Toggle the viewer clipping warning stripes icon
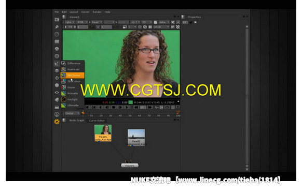 (x=178, y=27)
